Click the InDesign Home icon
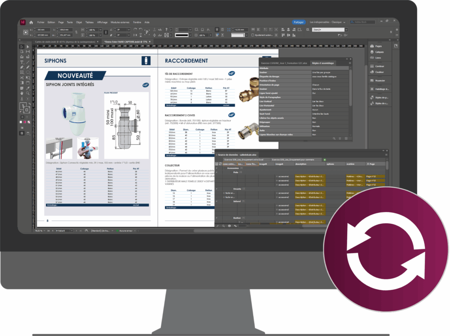Screen dimensions: 450x336 [31, 22]
